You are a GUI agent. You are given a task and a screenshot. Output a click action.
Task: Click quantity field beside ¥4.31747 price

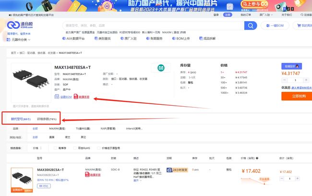295,80
